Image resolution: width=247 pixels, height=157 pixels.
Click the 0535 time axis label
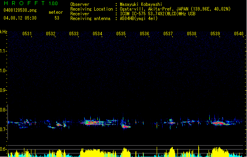pos(121,34)
